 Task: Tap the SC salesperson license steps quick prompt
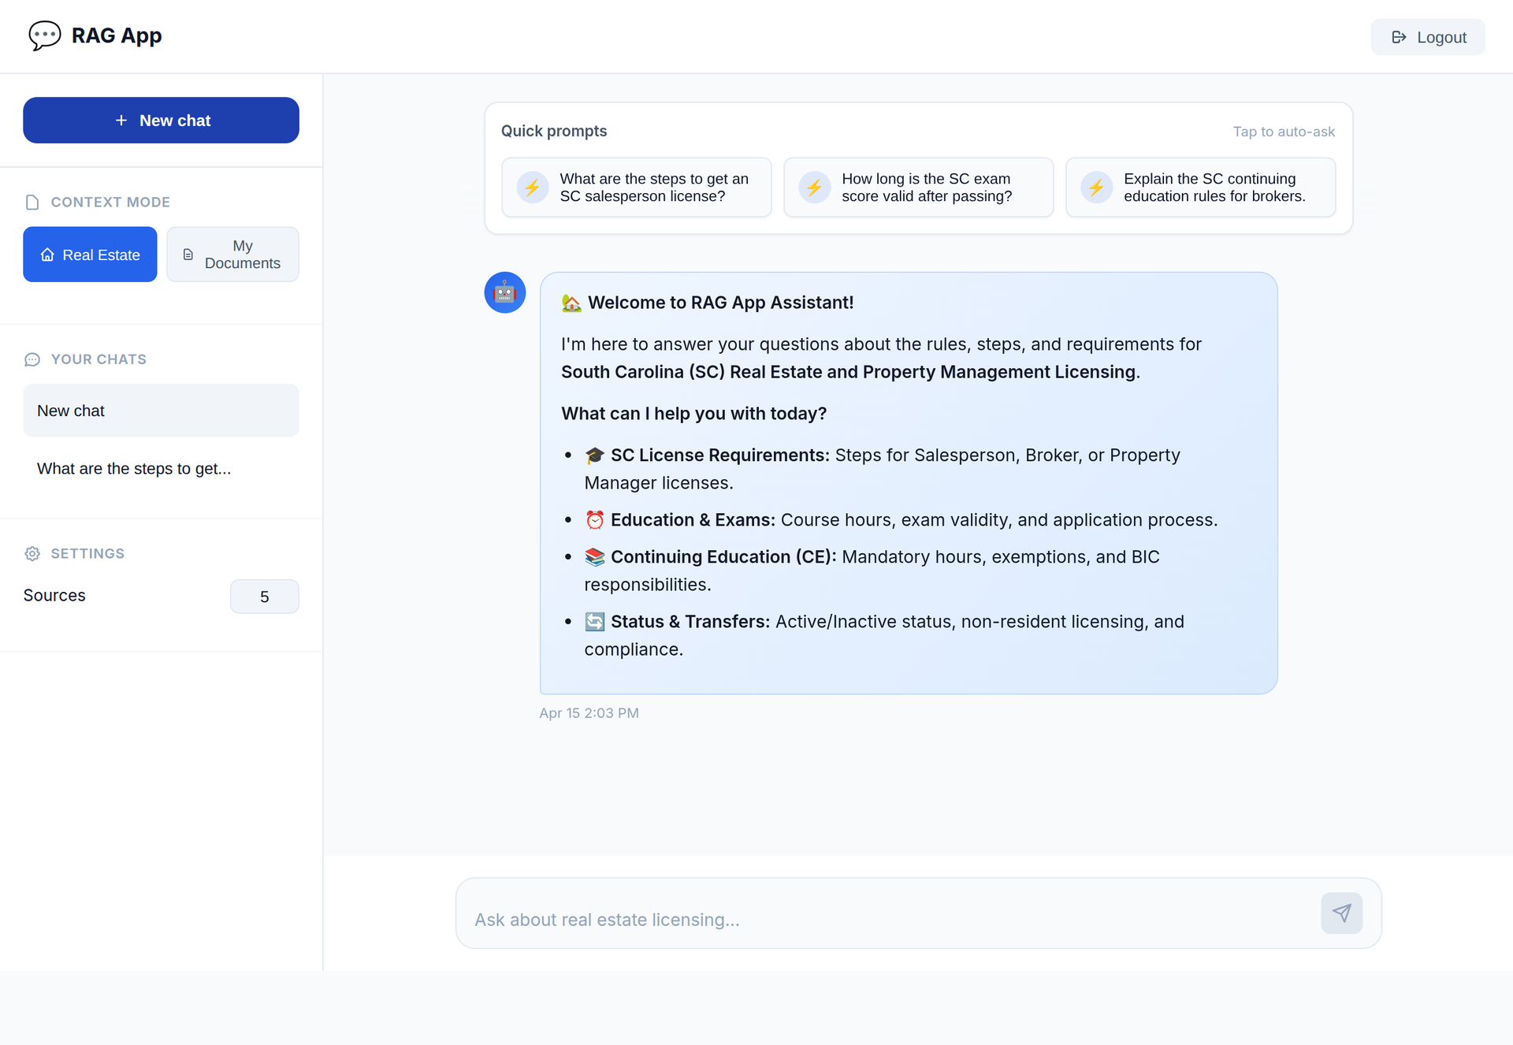click(x=637, y=188)
